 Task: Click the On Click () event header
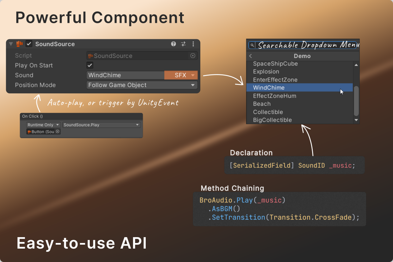[x=81, y=116]
